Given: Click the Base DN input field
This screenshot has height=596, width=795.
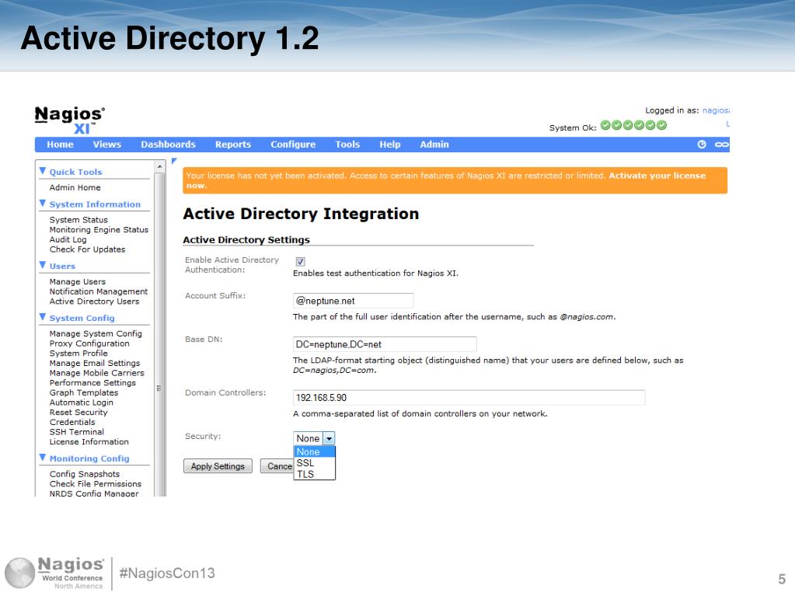Looking at the screenshot, I should coord(385,345).
